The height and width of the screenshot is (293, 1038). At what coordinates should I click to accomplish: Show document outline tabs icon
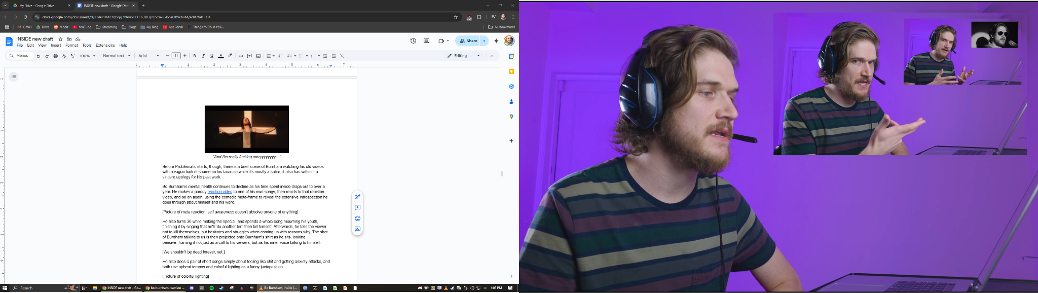click(x=14, y=77)
